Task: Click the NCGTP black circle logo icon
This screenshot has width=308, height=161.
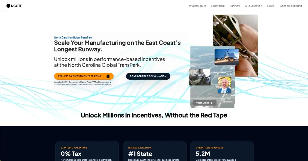Action: pyautogui.click(x=8, y=6)
